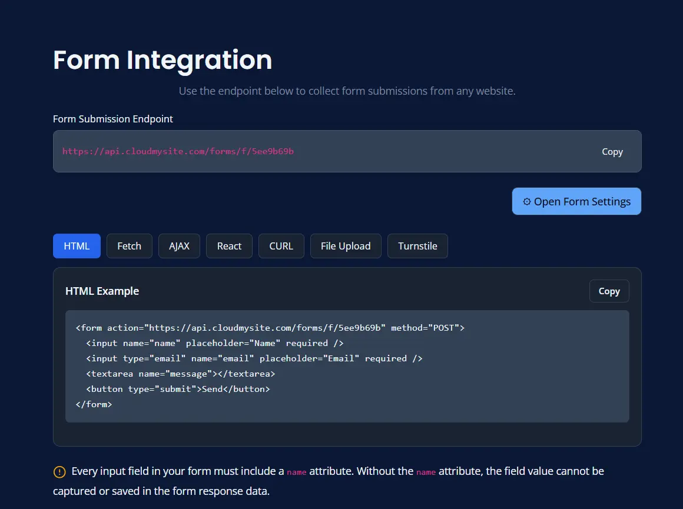Select the HTML tab
Image resolution: width=683 pixels, height=509 pixels.
pyautogui.click(x=77, y=246)
